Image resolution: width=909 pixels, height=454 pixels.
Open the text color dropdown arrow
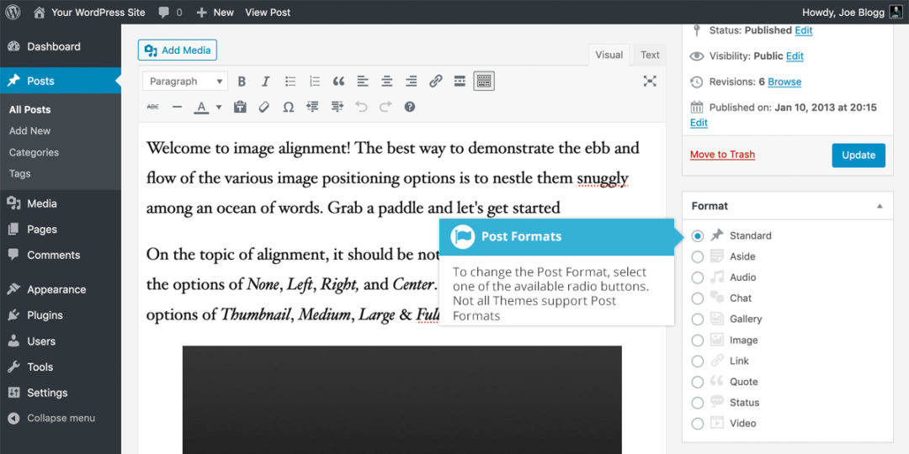tap(219, 108)
